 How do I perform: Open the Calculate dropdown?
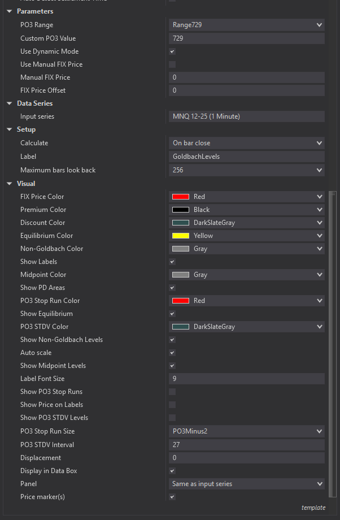[x=320, y=143]
